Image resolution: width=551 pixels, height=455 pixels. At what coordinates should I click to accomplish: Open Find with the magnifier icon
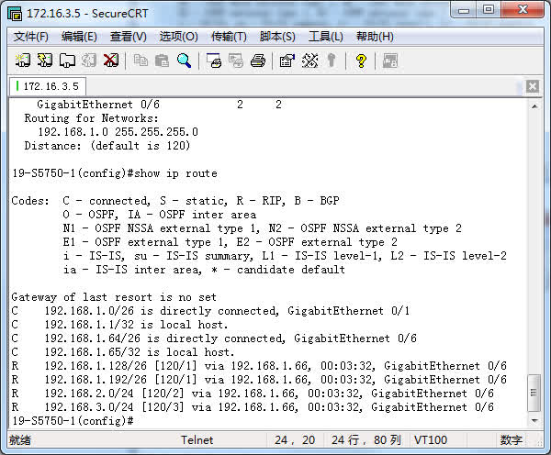(x=185, y=61)
